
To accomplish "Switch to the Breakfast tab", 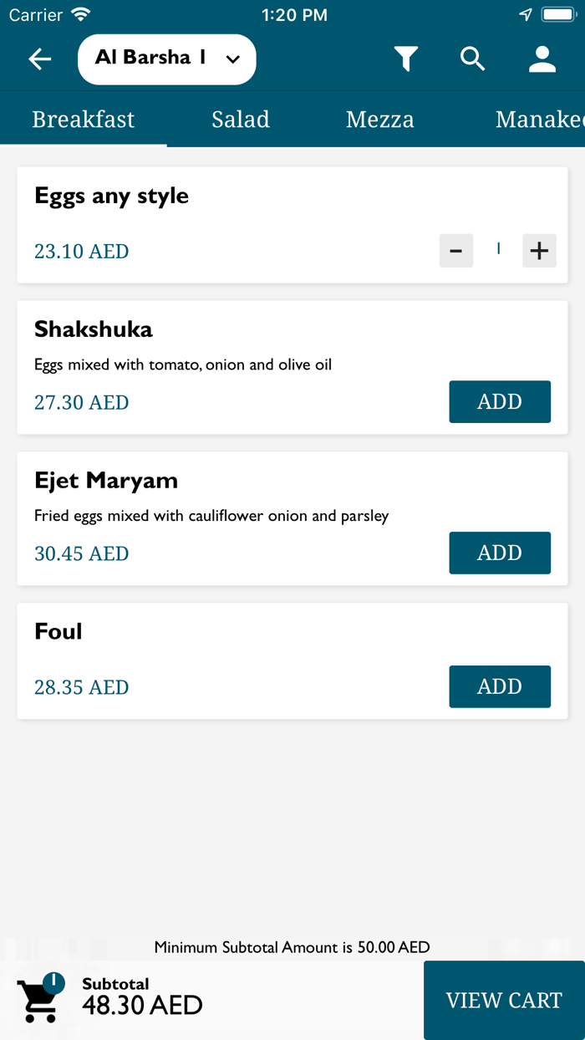I will click(83, 120).
